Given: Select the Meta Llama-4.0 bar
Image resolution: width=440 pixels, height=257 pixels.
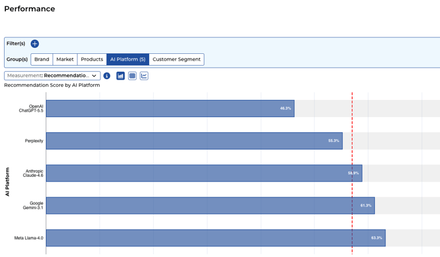Looking at the screenshot, I should (x=216, y=238).
